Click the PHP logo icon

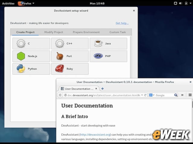[x=98, y=56]
